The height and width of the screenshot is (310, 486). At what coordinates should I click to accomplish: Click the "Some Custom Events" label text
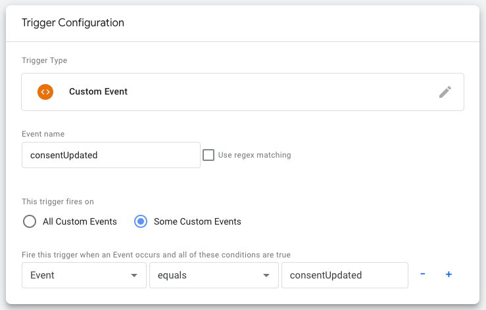197,221
